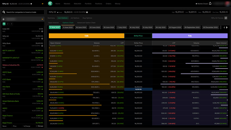
Task: Click the puts Volume column header
Action: coord(196,43)
